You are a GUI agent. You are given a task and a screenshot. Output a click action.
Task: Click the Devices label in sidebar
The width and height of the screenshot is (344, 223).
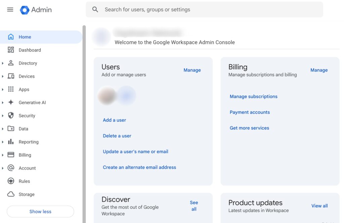(x=27, y=76)
